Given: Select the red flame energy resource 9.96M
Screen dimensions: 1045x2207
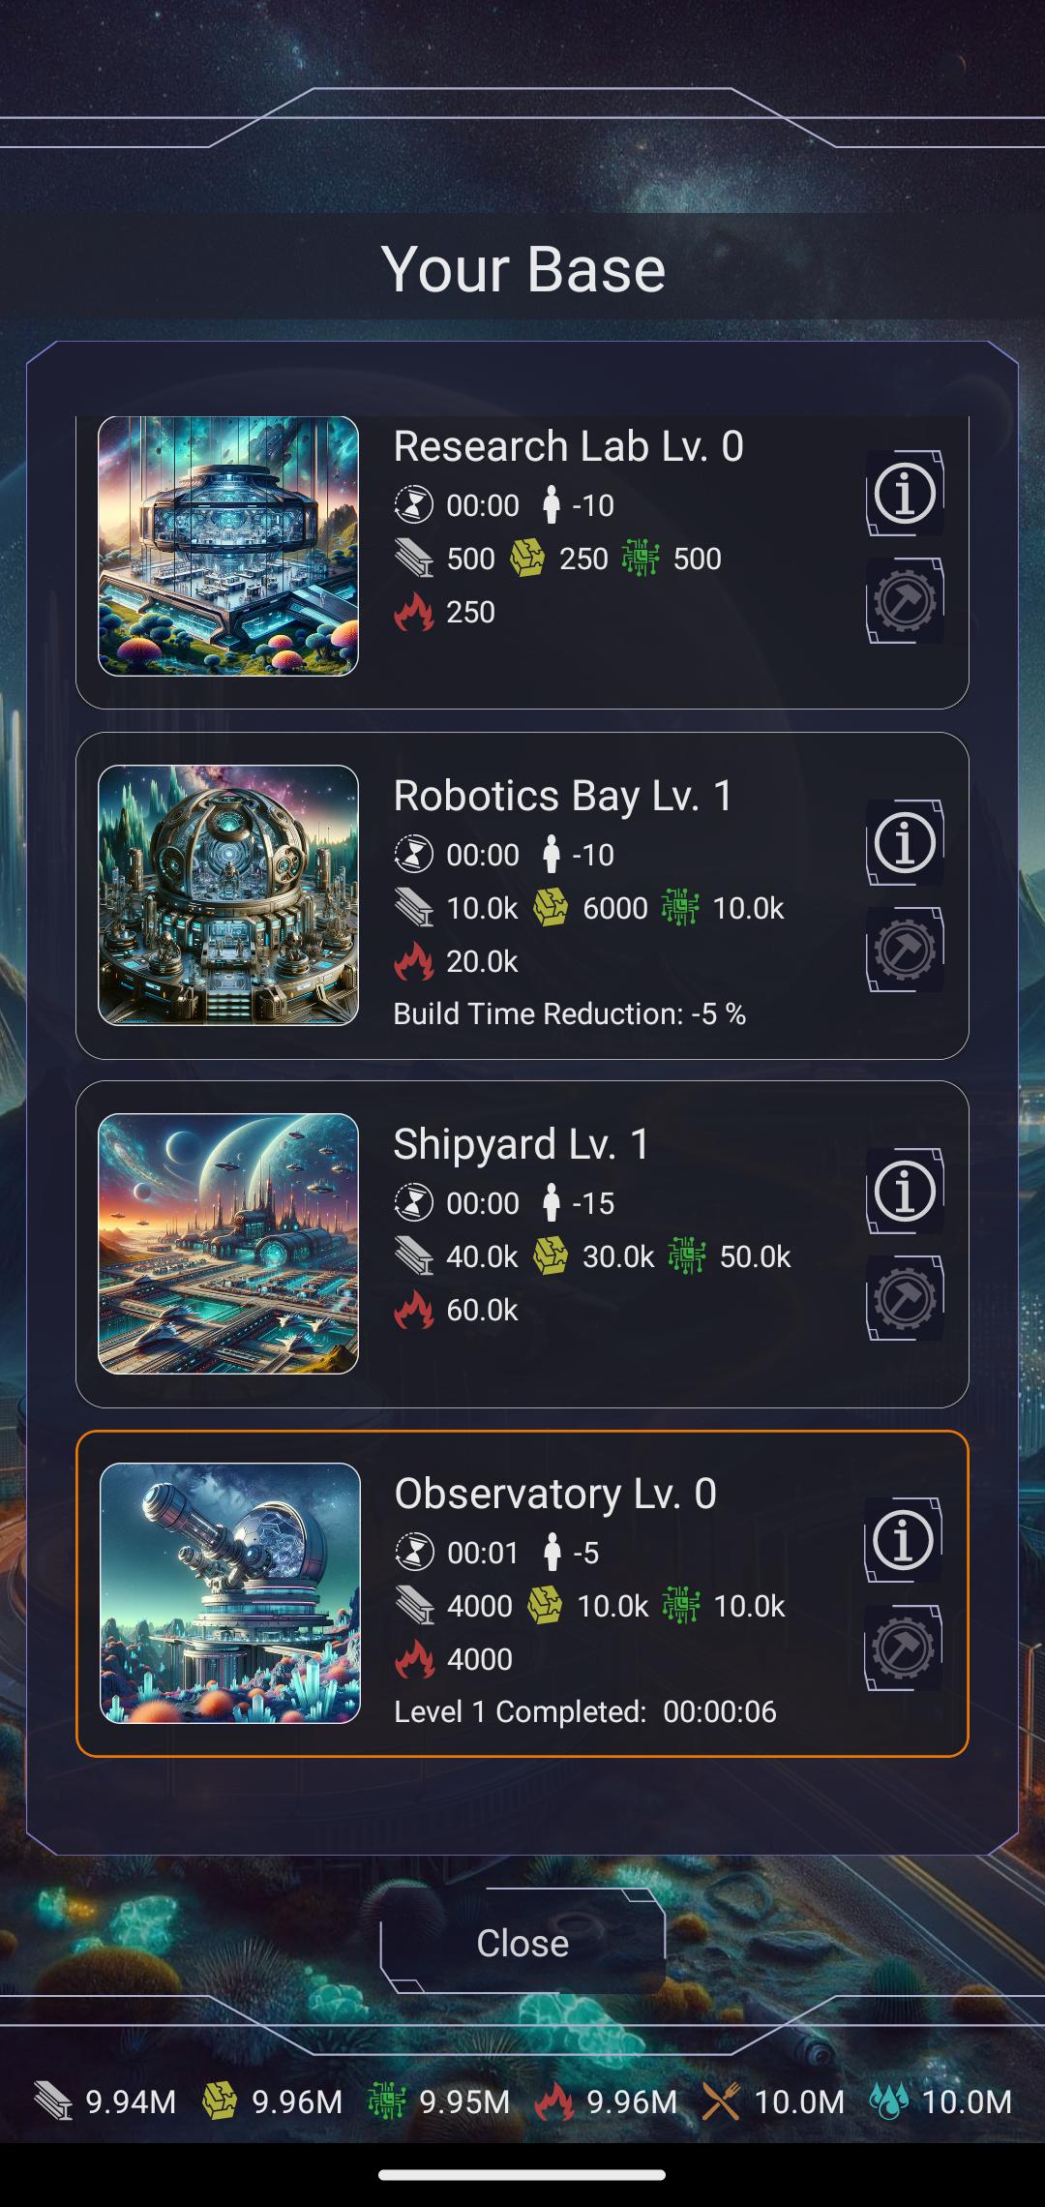Looking at the screenshot, I should (606, 2101).
